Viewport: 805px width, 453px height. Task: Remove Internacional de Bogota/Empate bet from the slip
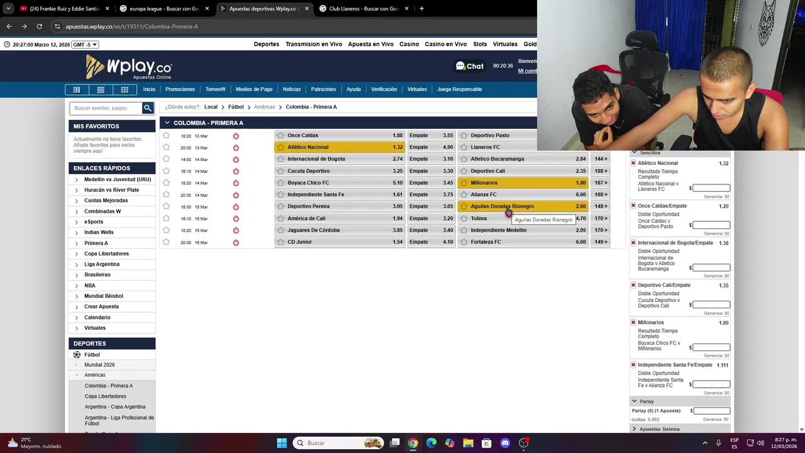click(633, 243)
